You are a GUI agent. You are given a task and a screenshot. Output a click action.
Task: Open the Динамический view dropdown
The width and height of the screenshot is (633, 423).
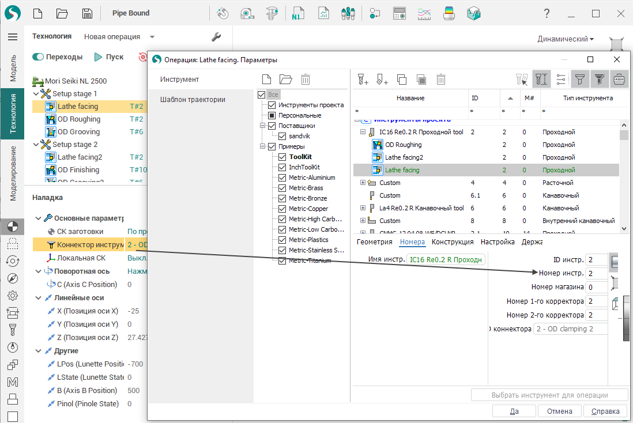coord(566,39)
